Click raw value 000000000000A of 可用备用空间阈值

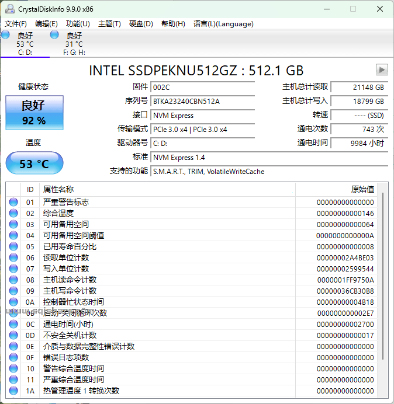click(345, 235)
